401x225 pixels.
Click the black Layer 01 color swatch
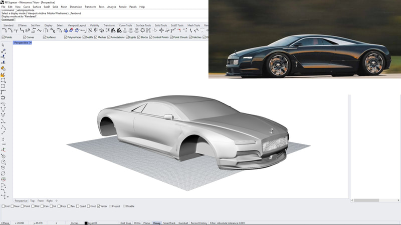86,223
